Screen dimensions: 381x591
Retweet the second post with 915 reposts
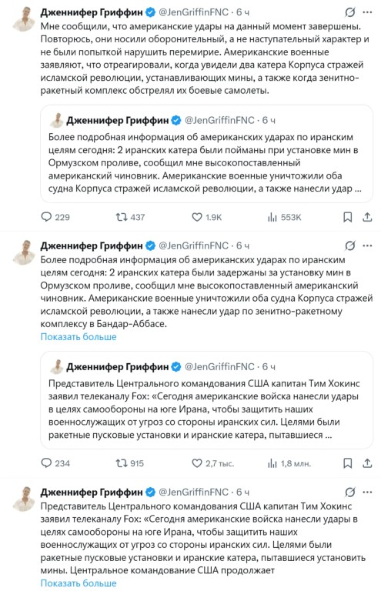point(129,462)
